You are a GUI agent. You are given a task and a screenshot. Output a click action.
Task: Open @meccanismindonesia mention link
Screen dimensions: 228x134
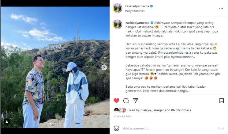(x=174, y=52)
